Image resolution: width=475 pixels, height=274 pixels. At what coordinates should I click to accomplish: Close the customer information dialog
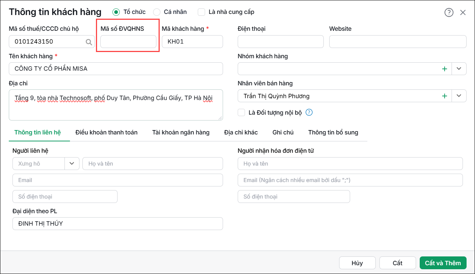(x=463, y=12)
